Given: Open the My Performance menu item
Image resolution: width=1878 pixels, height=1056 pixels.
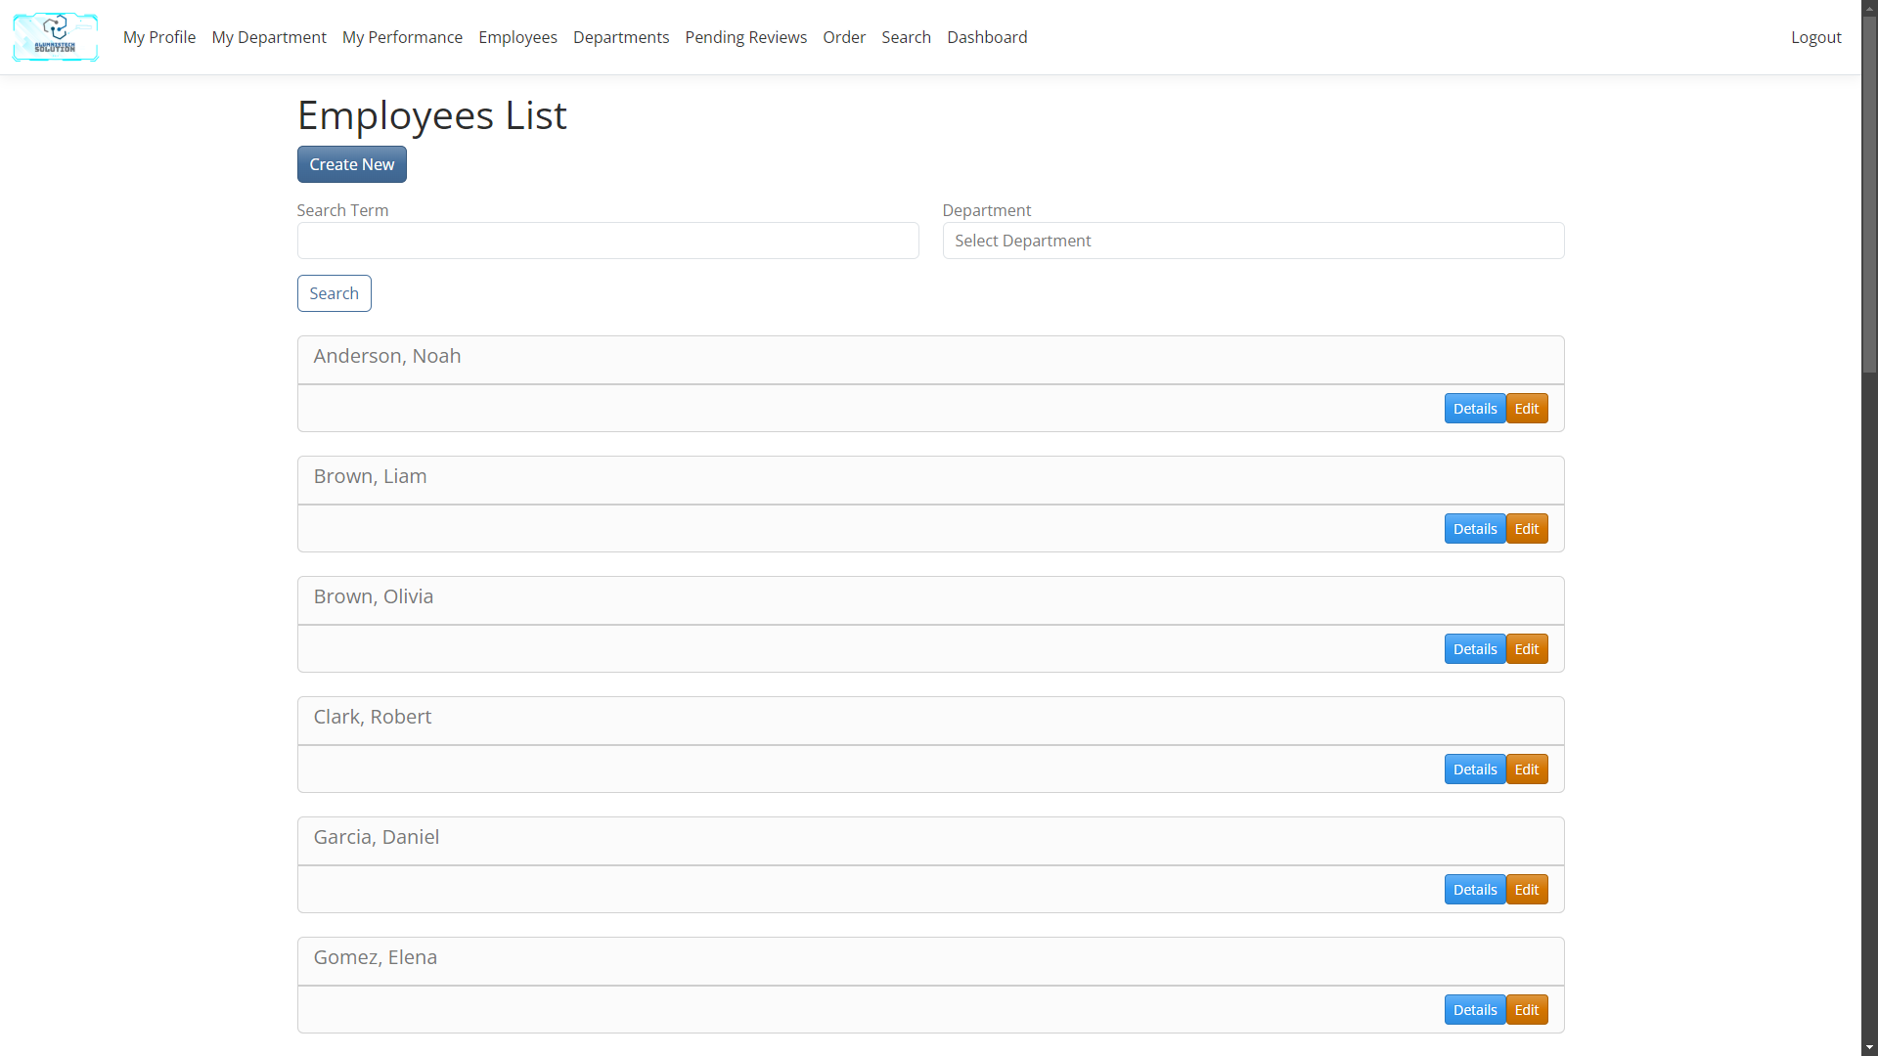Looking at the screenshot, I should (402, 37).
